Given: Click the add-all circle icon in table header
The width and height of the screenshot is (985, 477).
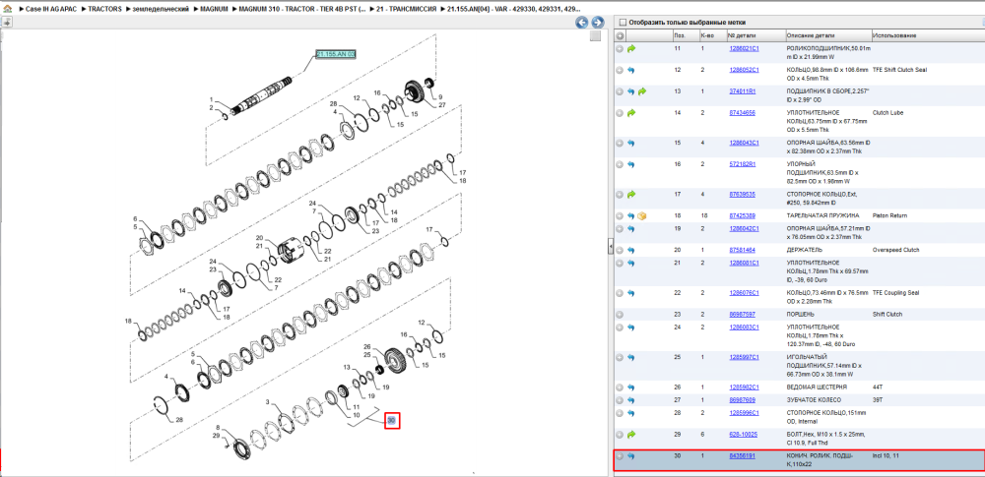Looking at the screenshot, I should coord(620,35).
